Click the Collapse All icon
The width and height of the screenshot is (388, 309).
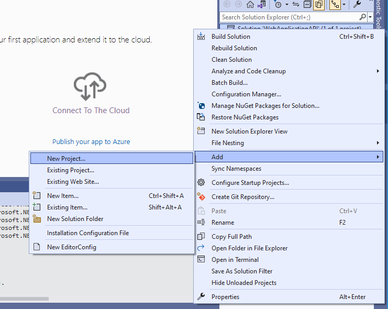307,4
